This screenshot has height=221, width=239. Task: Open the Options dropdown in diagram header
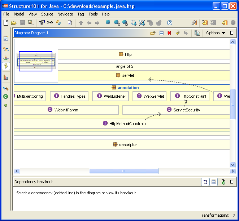point(216,33)
